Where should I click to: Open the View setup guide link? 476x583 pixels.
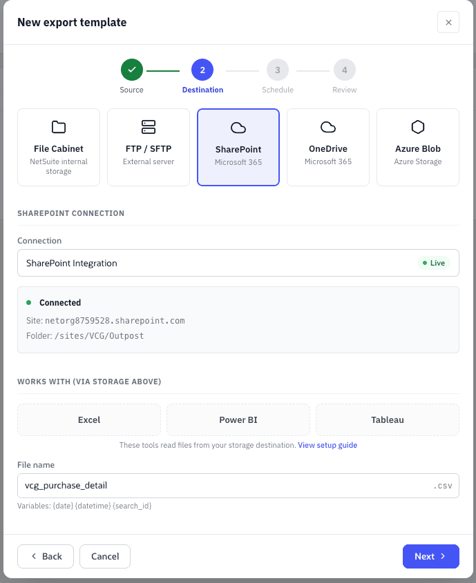[x=327, y=445]
